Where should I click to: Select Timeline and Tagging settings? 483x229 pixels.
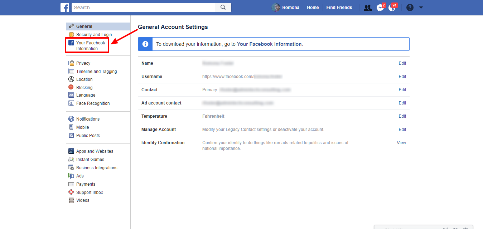coord(96,72)
